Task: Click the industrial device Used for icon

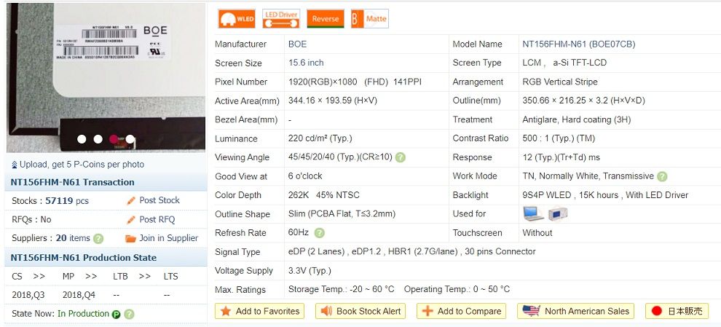Action: (x=557, y=214)
